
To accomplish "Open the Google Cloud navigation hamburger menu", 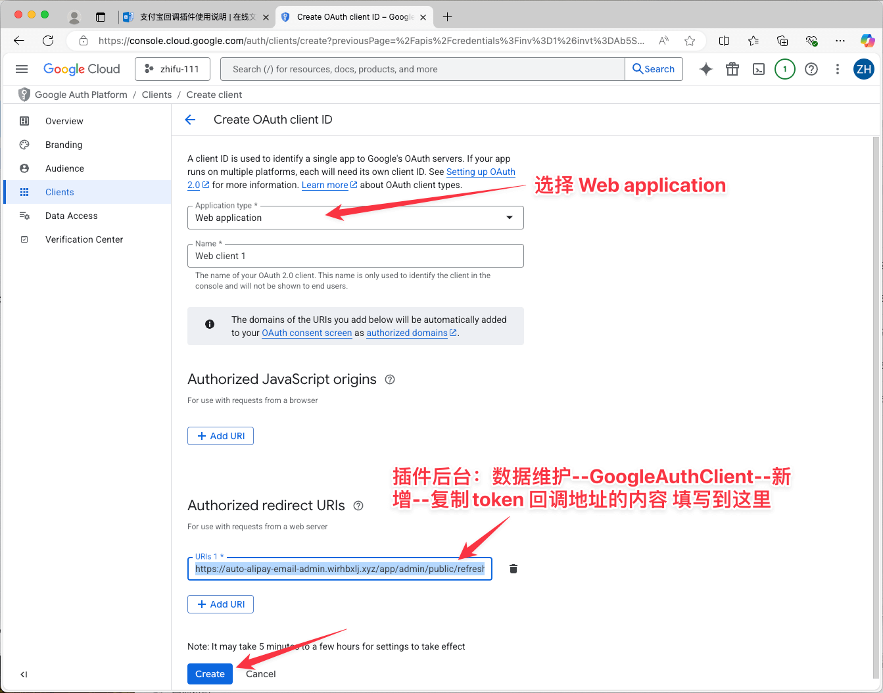I will tap(22, 69).
